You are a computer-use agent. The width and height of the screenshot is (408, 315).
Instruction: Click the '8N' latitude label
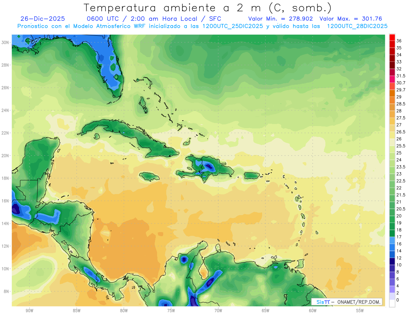coord(6,291)
